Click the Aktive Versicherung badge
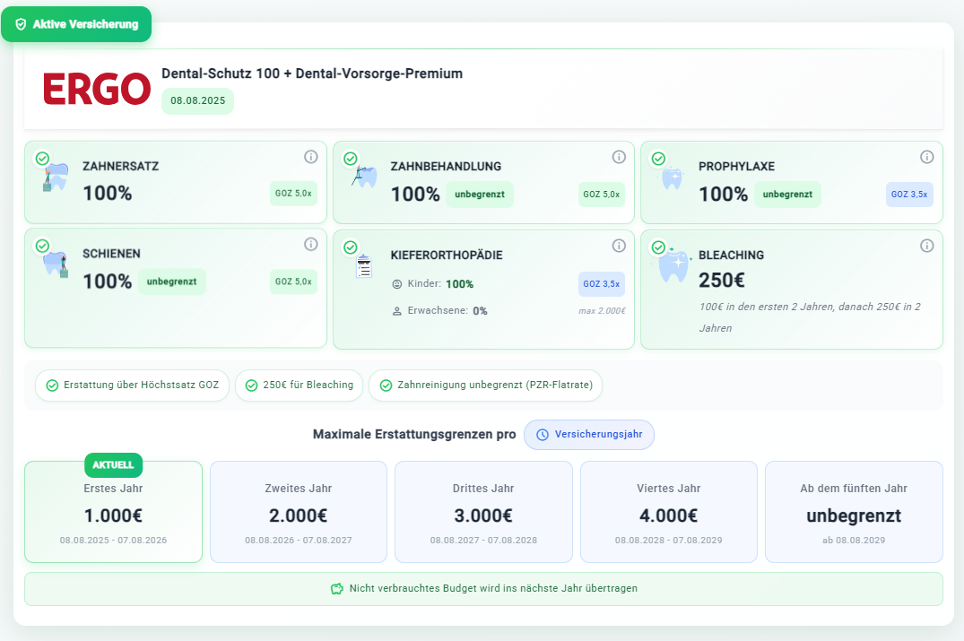 click(76, 24)
